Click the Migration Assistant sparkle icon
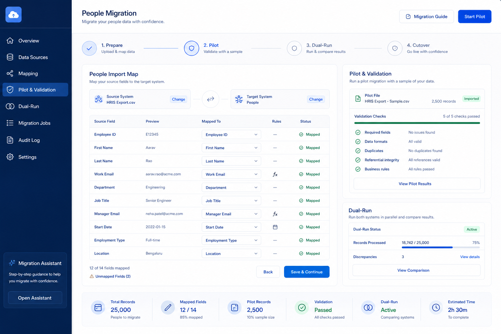The height and width of the screenshot is (334, 501). point(12,263)
